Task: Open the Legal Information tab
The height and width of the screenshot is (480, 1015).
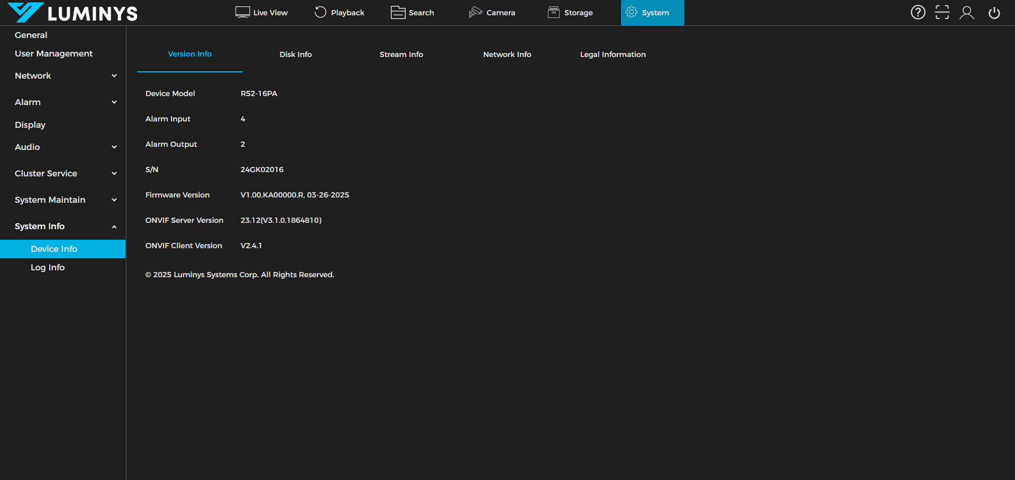Action: [x=612, y=54]
